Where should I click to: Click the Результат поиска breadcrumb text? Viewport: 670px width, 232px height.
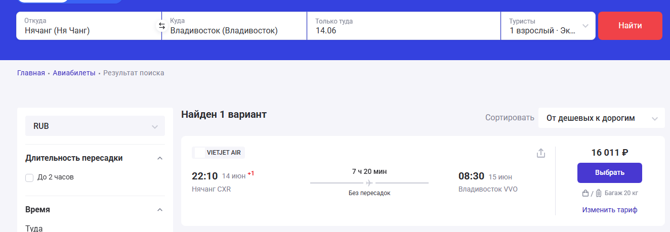click(x=134, y=73)
